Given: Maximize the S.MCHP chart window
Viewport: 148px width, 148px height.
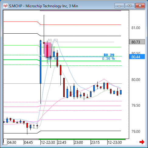Looking at the screenshot, I should 129,6.
